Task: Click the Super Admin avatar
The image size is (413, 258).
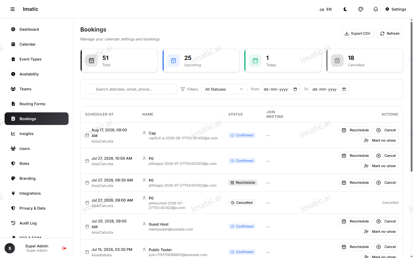Action: click(x=10, y=248)
